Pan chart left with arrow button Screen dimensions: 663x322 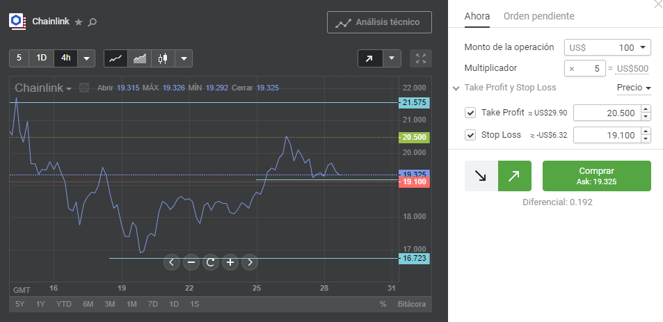point(171,262)
